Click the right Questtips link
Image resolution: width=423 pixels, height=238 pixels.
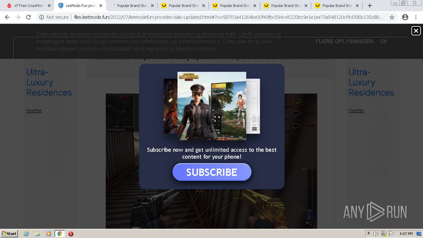tap(356, 110)
